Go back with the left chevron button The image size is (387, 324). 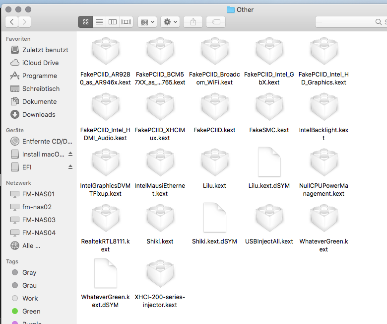coord(11,22)
